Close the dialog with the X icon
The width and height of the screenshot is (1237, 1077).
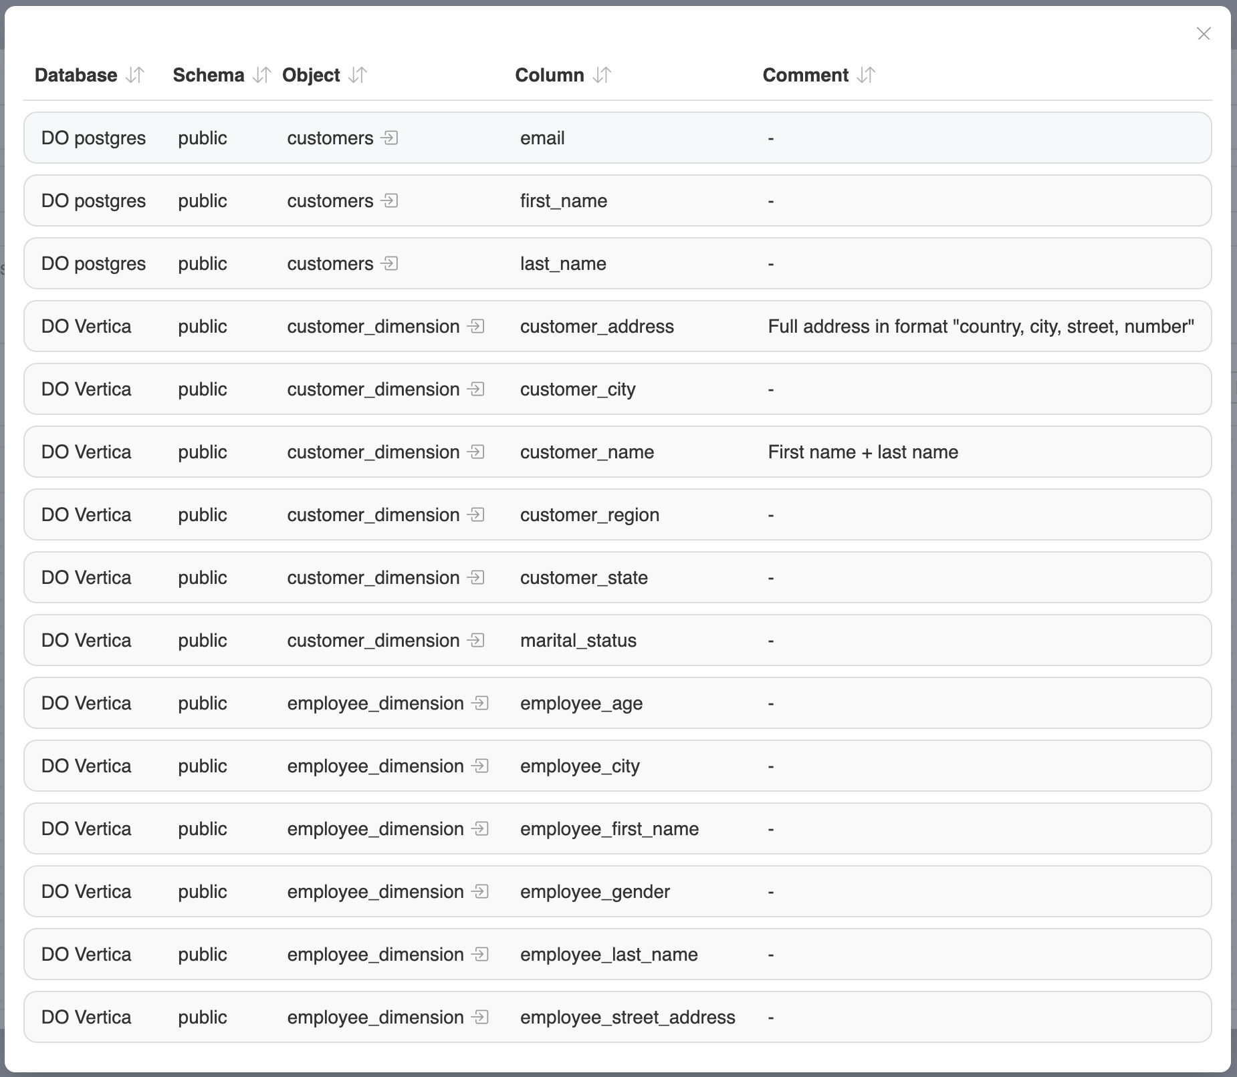(x=1204, y=33)
